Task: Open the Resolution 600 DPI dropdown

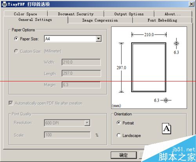Action: click(87, 123)
